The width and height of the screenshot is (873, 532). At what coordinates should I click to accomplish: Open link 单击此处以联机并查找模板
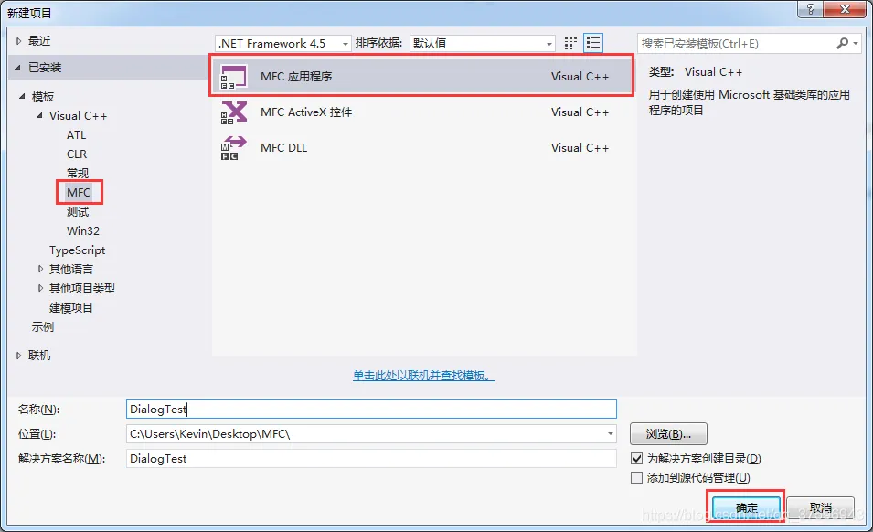point(424,376)
